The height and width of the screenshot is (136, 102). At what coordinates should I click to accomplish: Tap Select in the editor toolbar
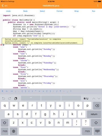pyautogui.click(x=42, y=11)
